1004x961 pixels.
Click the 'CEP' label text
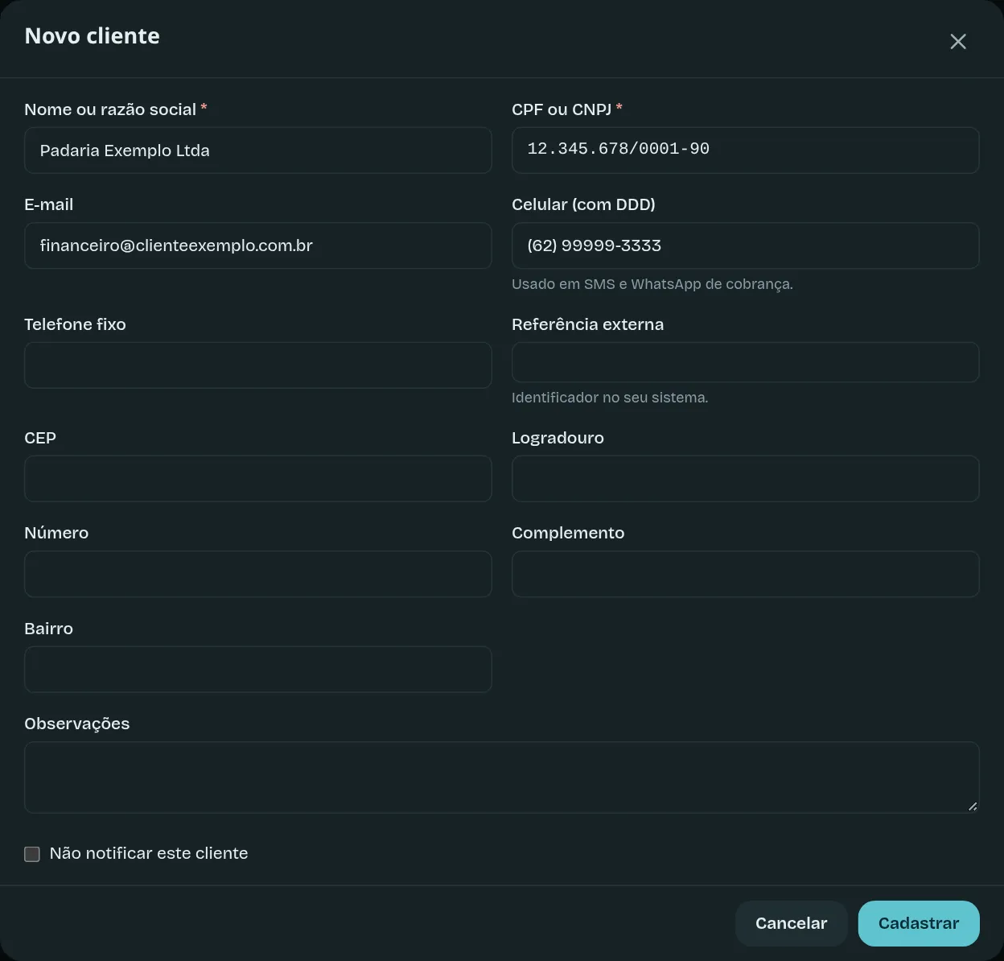40,438
